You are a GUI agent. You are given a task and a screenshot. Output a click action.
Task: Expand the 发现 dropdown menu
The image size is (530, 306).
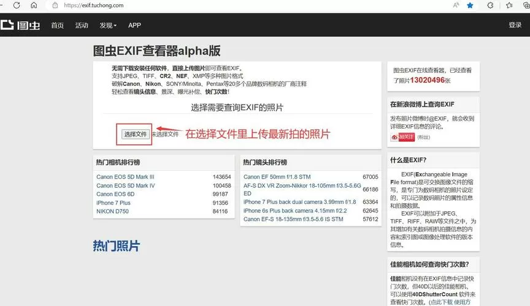108,25
